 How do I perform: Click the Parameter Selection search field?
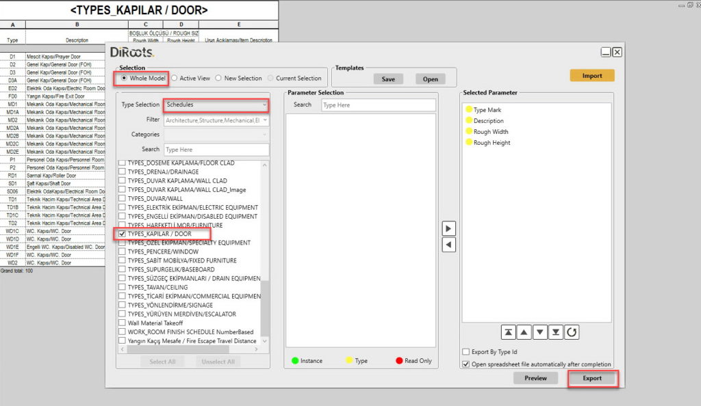[378, 105]
